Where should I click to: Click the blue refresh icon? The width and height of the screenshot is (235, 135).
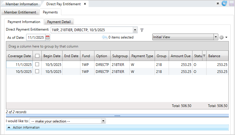[224, 3]
